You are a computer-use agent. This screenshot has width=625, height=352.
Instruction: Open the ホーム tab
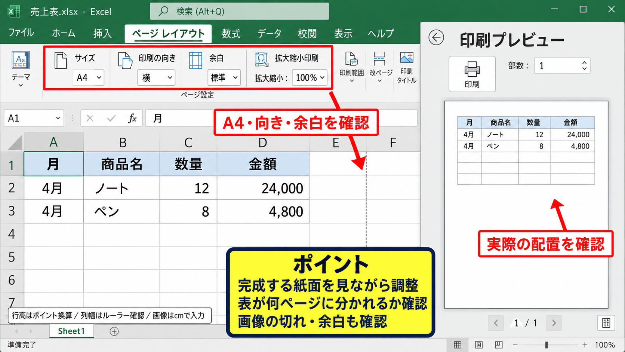coord(64,33)
